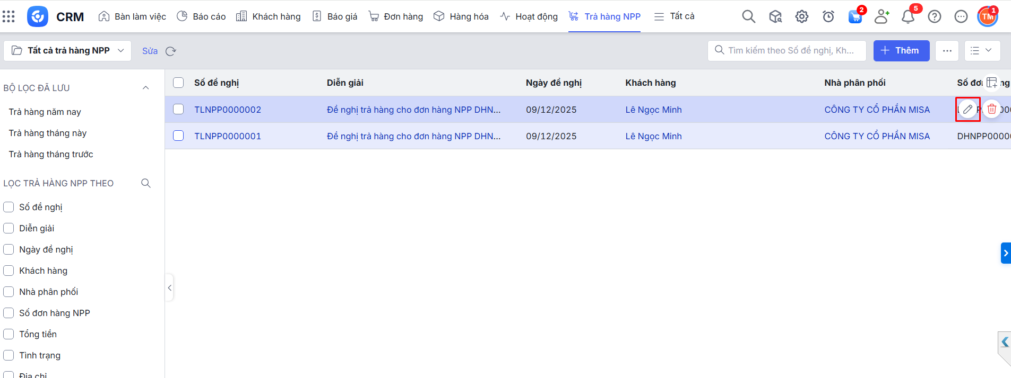Enable the Khách hàng filter checkbox
The width and height of the screenshot is (1011, 378).
[8, 271]
